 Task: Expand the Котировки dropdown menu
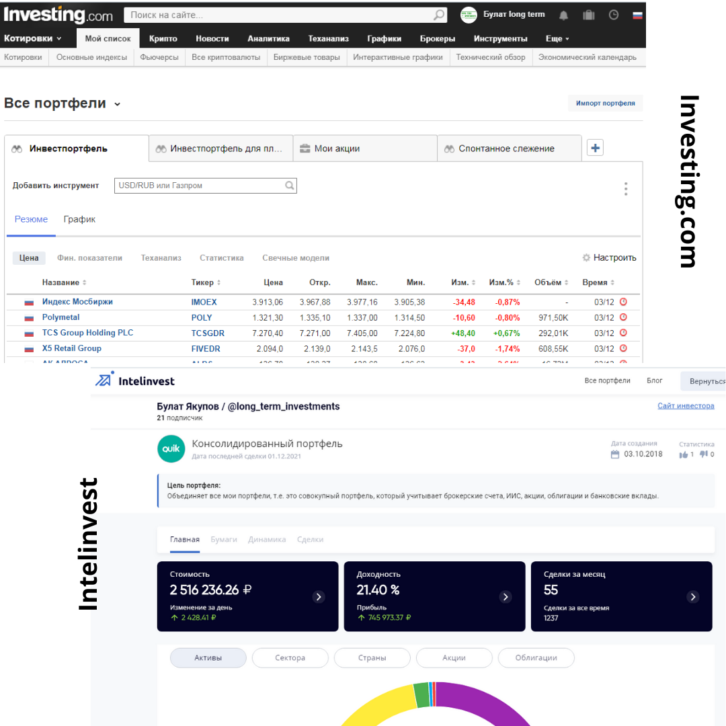point(58,39)
